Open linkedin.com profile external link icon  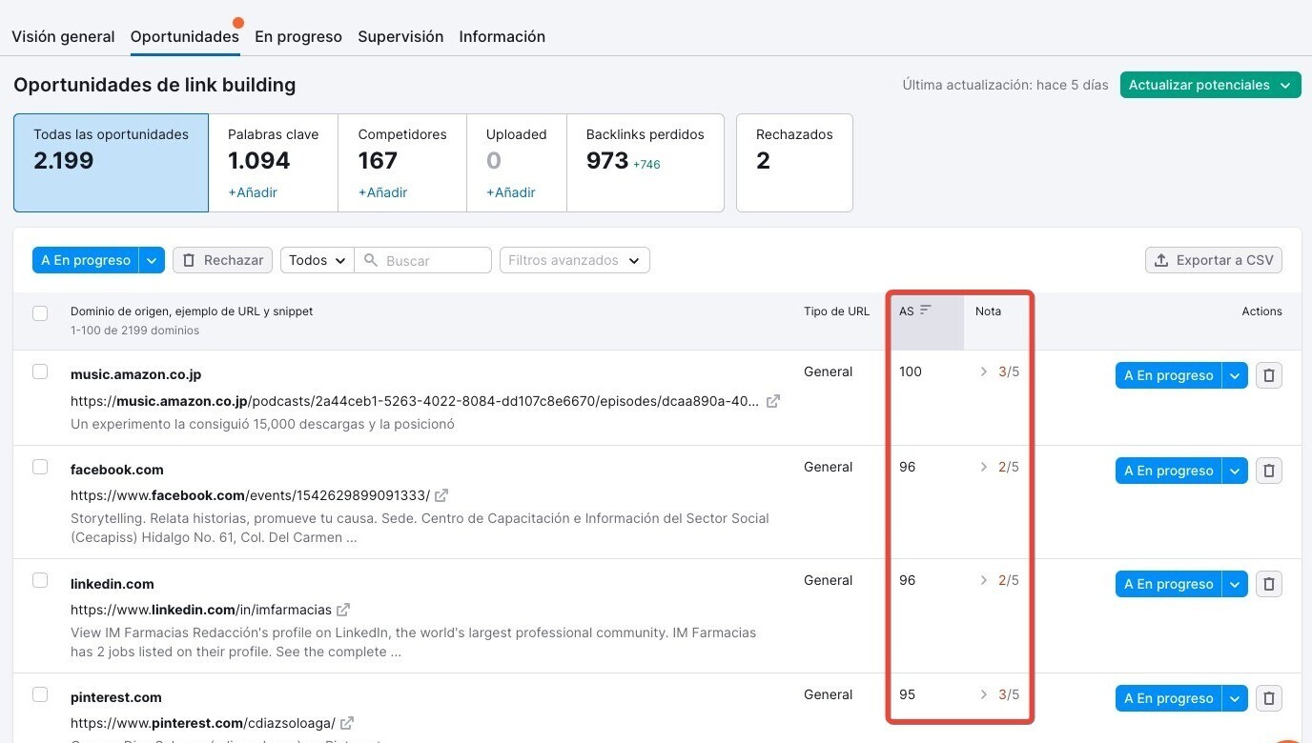[x=343, y=610]
